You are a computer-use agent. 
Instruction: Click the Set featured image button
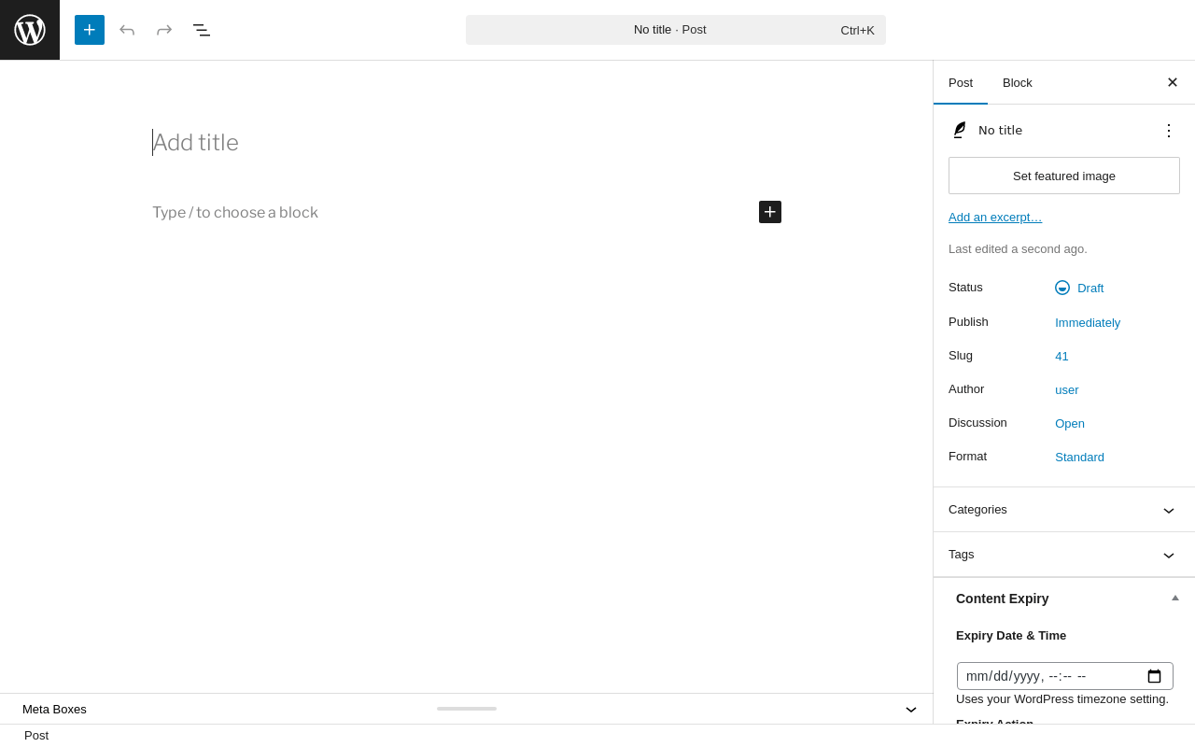[1064, 176]
